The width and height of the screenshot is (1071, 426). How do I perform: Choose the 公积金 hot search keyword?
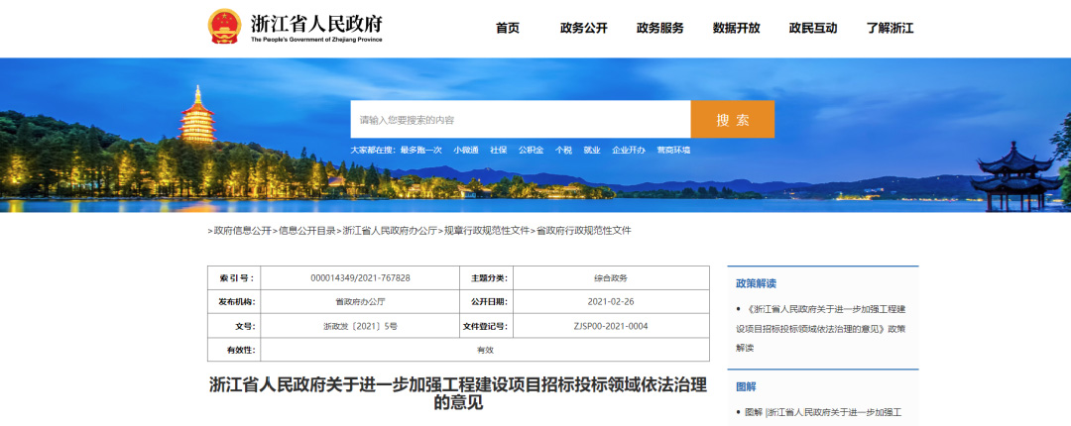click(532, 151)
